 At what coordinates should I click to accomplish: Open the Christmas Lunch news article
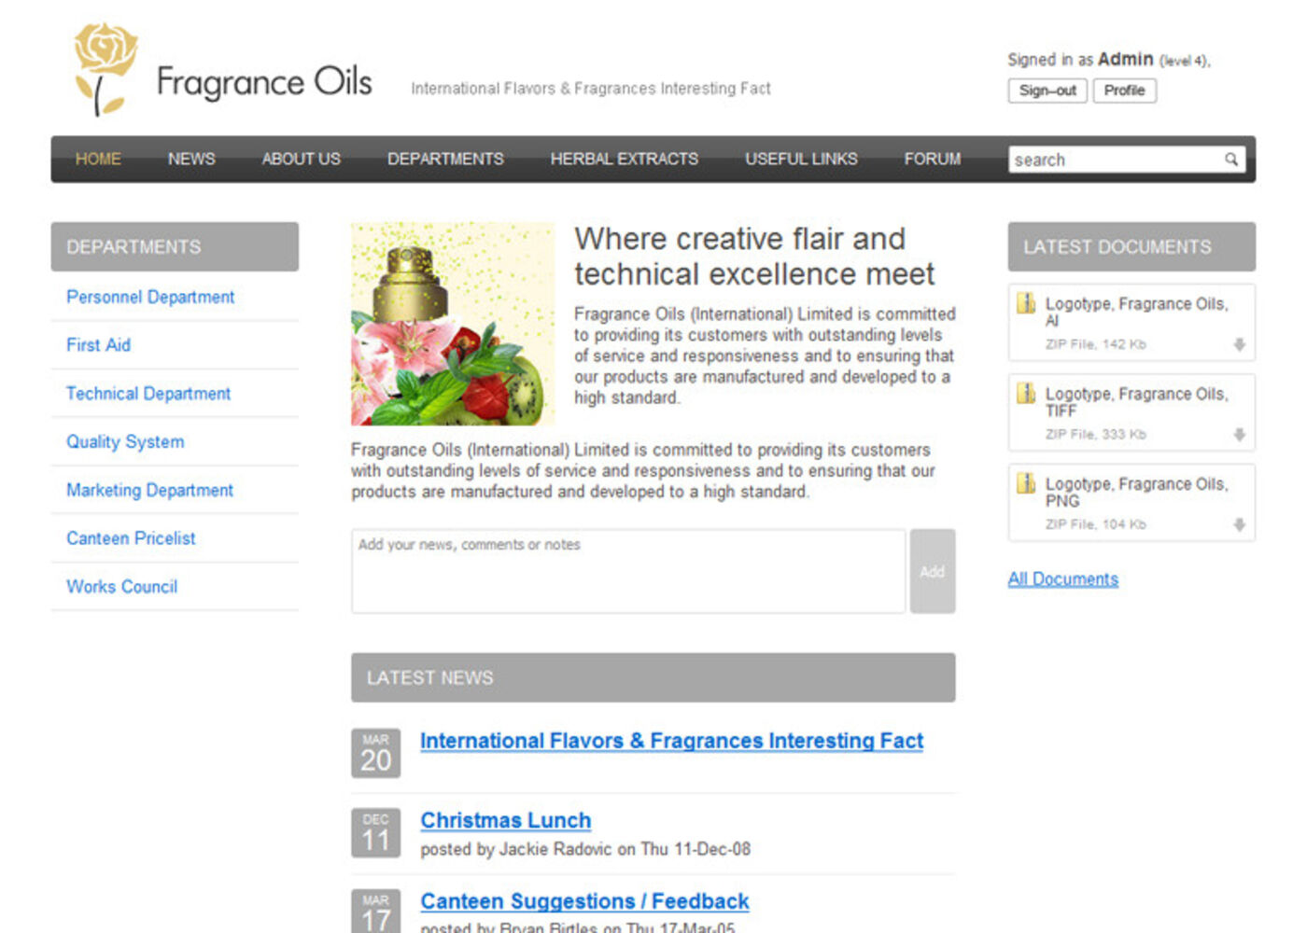pos(505,820)
